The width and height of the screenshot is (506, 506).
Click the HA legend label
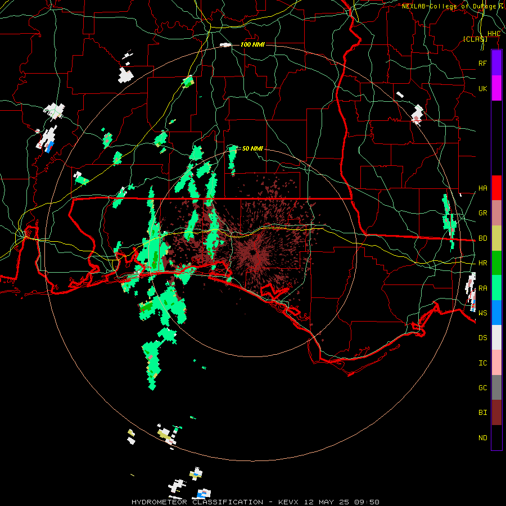tap(482, 188)
